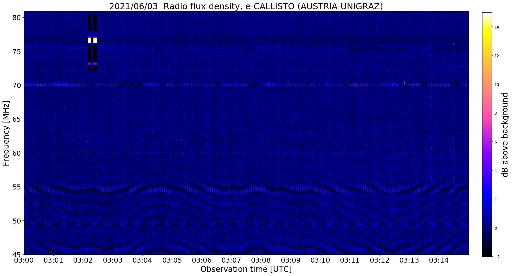
Task: Click the colorbar tick value 10
Action: coord(497,85)
